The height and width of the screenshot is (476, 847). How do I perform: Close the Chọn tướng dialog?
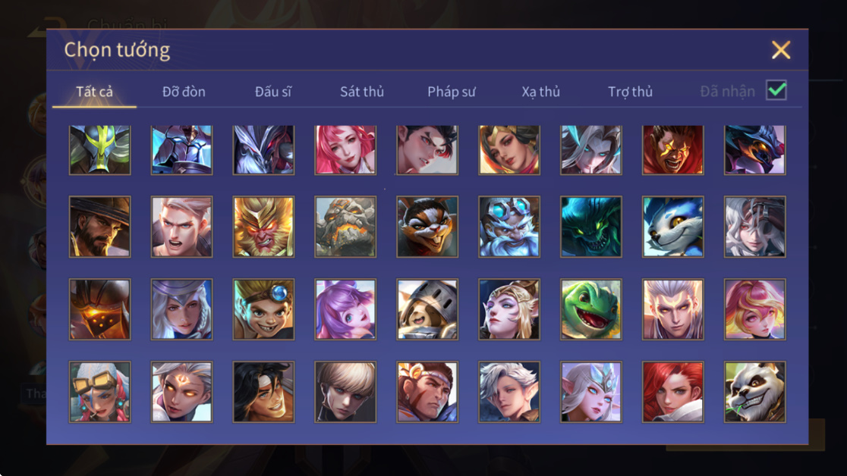pos(780,50)
